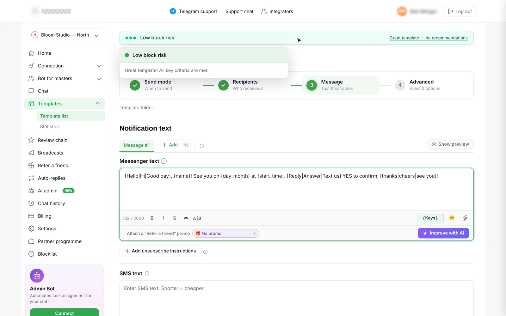Image resolution: width=506 pixels, height=316 pixels.
Task: Go to Home in sidebar
Action: 65,53
